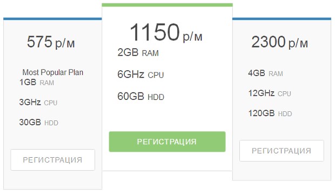335x195 pixels.
Task: Click the green РЕГИСТРАЦИЯ button
Action: coord(167,142)
